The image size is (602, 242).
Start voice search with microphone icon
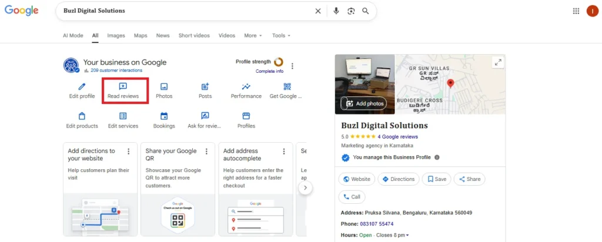click(x=336, y=11)
